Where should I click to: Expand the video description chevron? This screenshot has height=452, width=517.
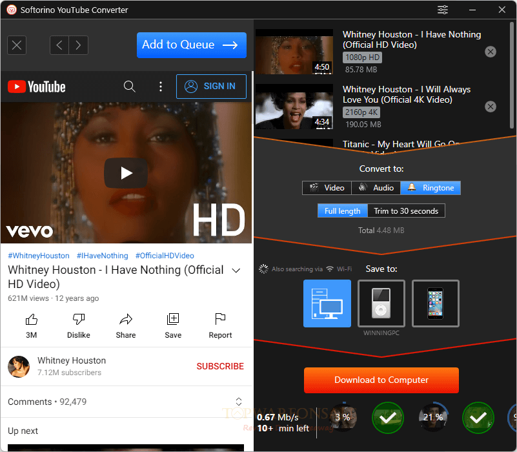[x=236, y=271]
